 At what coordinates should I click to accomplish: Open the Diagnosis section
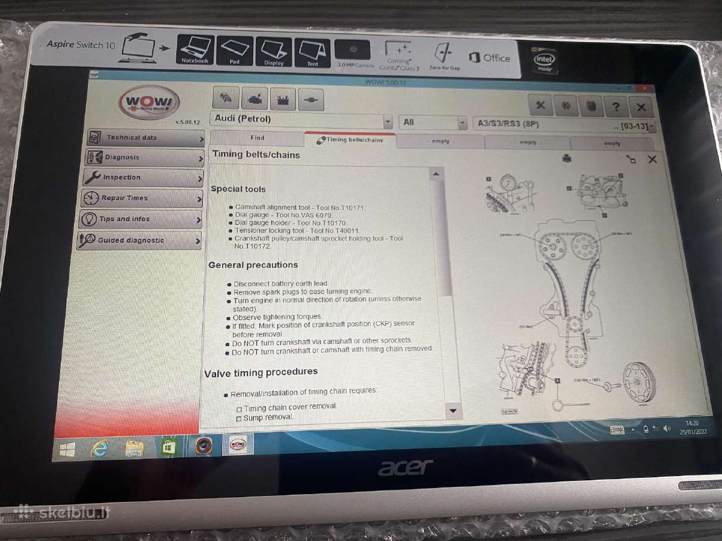coord(145,157)
